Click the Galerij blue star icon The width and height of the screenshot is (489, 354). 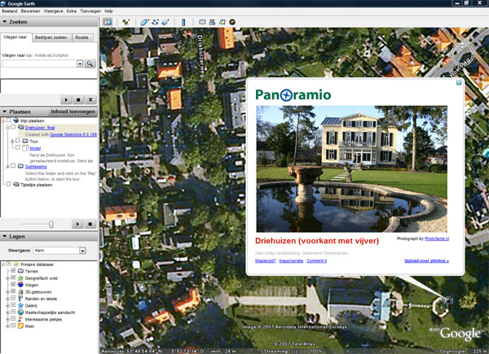[x=20, y=305]
